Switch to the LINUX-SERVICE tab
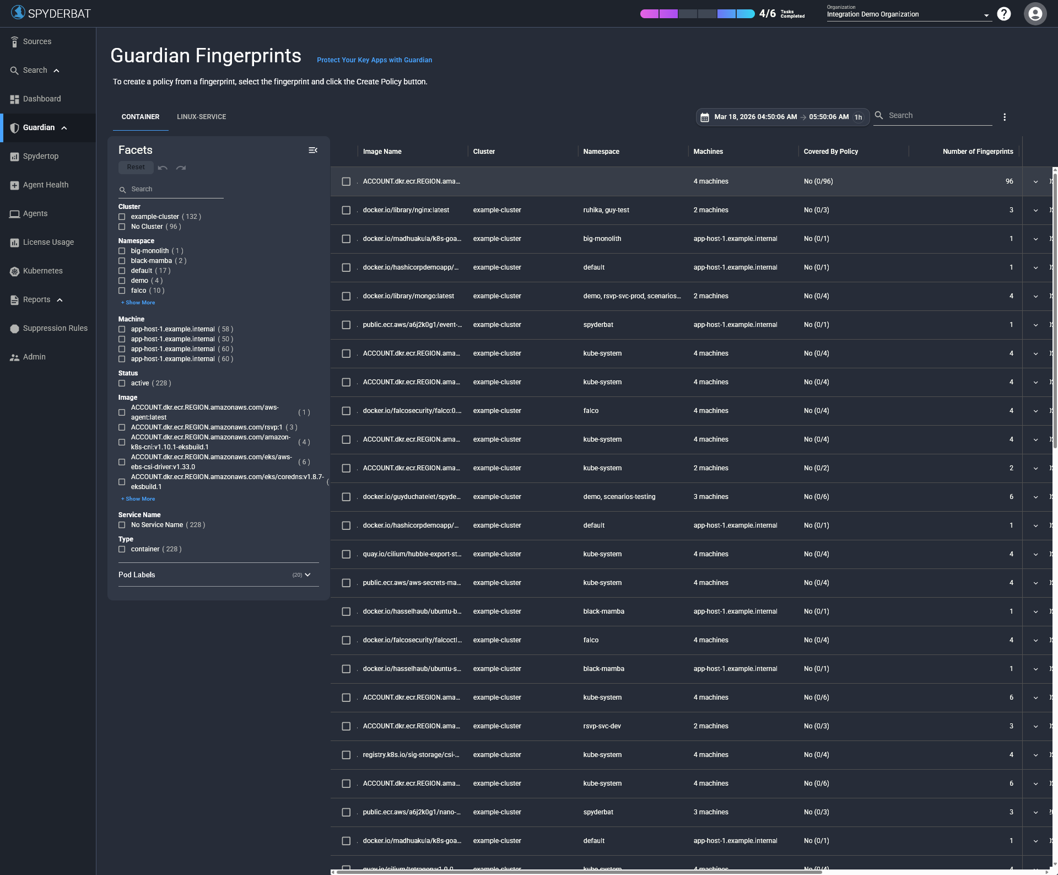Screen dimensions: 1058x875 (202, 116)
